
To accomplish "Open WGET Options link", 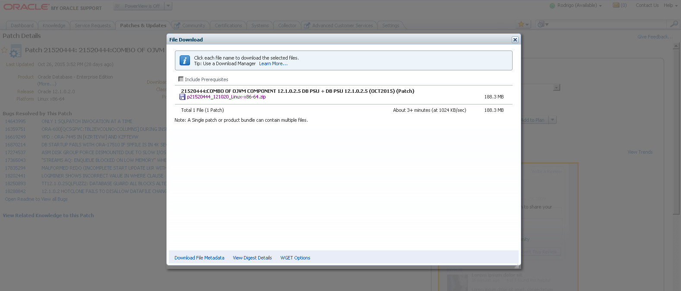I will pyautogui.click(x=295, y=258).
